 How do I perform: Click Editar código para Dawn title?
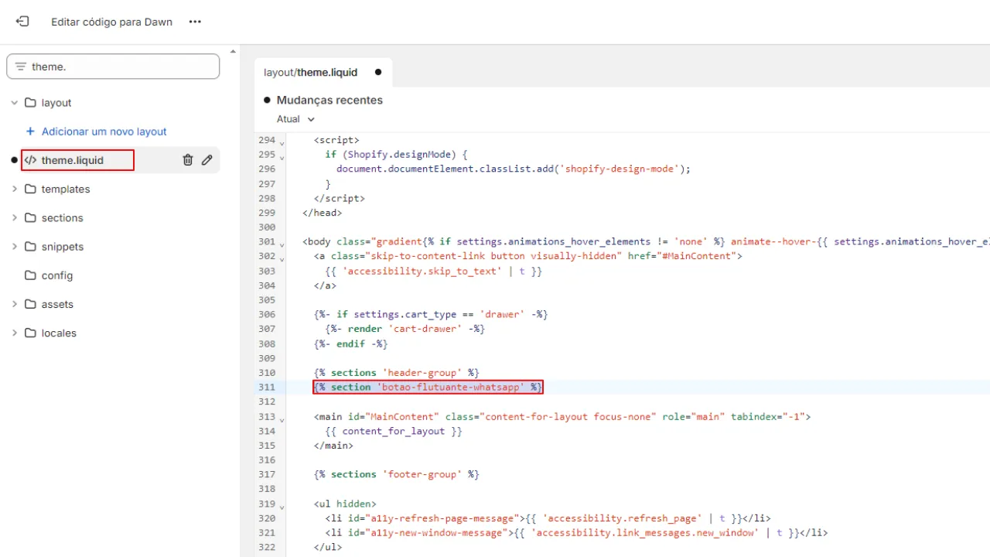(x=112, y=22)
